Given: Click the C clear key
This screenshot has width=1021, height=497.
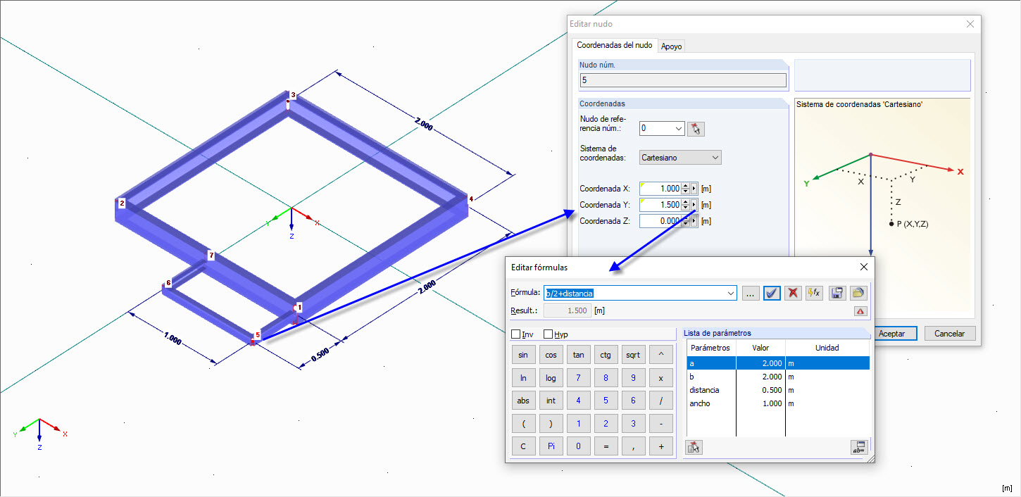Looking at the screenshot, I should pyautogui.click(x=523, y=446).
